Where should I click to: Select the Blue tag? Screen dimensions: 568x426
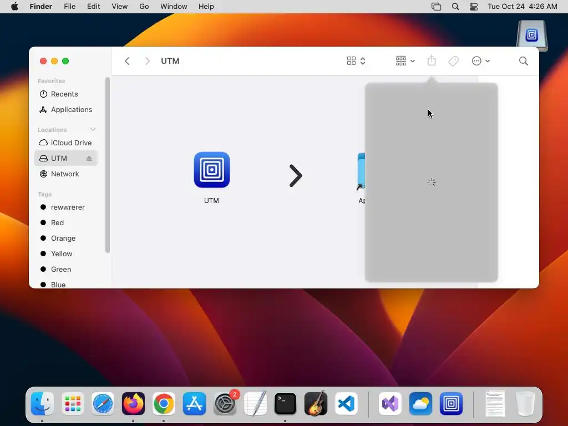click(66, 285)
